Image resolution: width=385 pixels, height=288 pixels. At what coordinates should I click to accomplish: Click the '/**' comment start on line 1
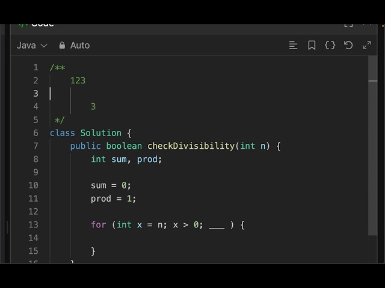(x=58, y=68)
